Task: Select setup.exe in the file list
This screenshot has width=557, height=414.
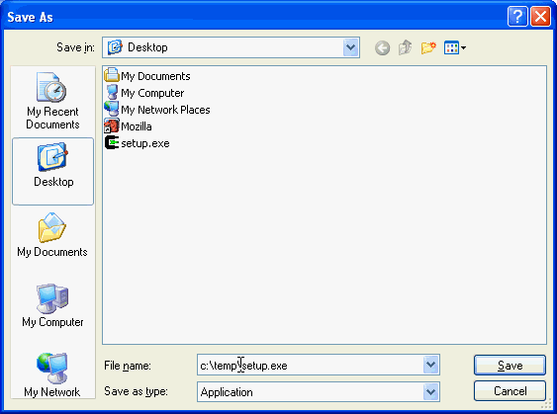Action: click(138, 143)
